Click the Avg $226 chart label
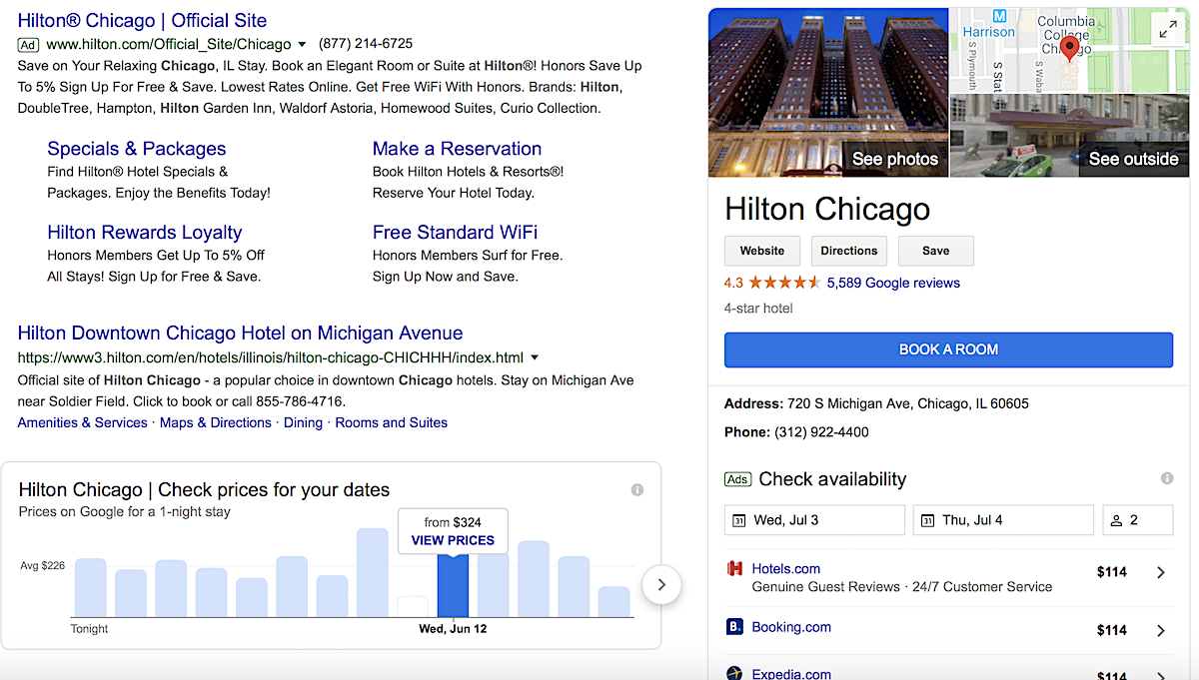This screenshot has width=1199, height=680. (43, 566)
